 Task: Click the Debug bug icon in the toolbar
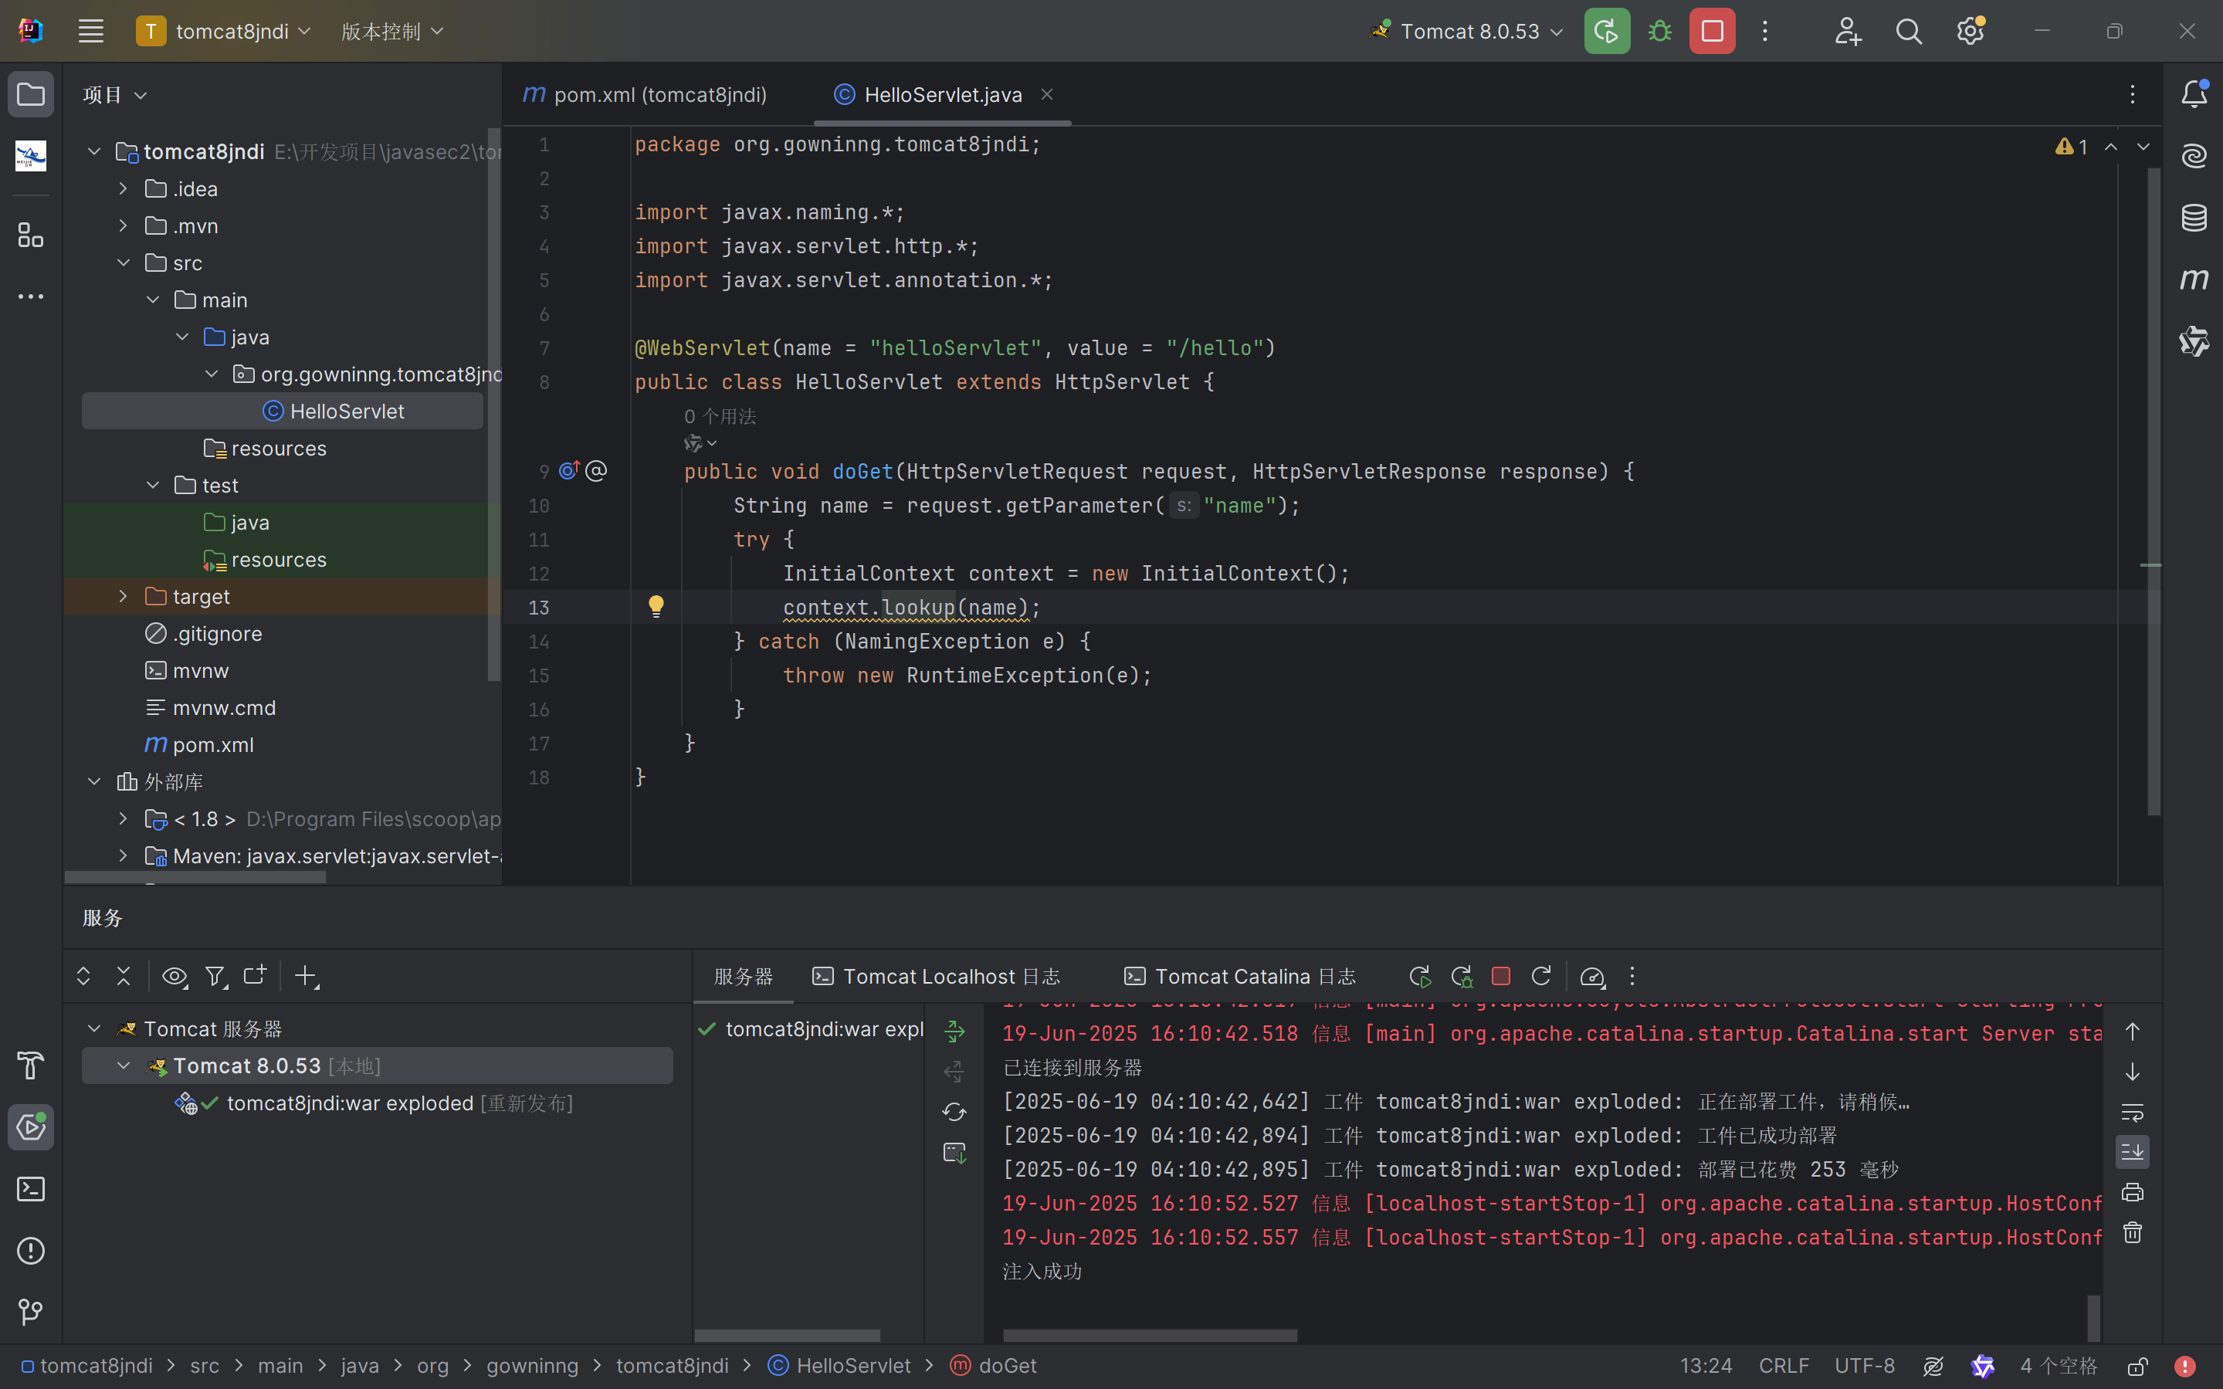(1659, 31)
